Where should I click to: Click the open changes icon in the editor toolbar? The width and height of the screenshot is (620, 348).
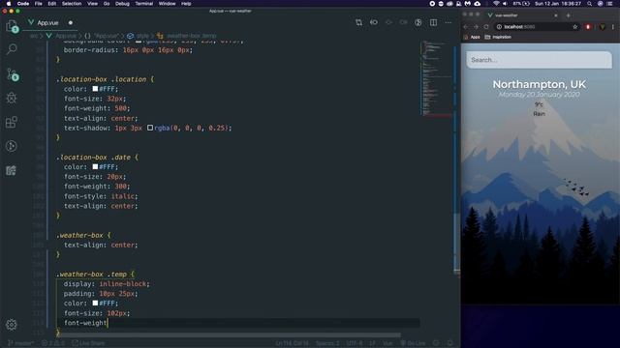tap(374, 22)
